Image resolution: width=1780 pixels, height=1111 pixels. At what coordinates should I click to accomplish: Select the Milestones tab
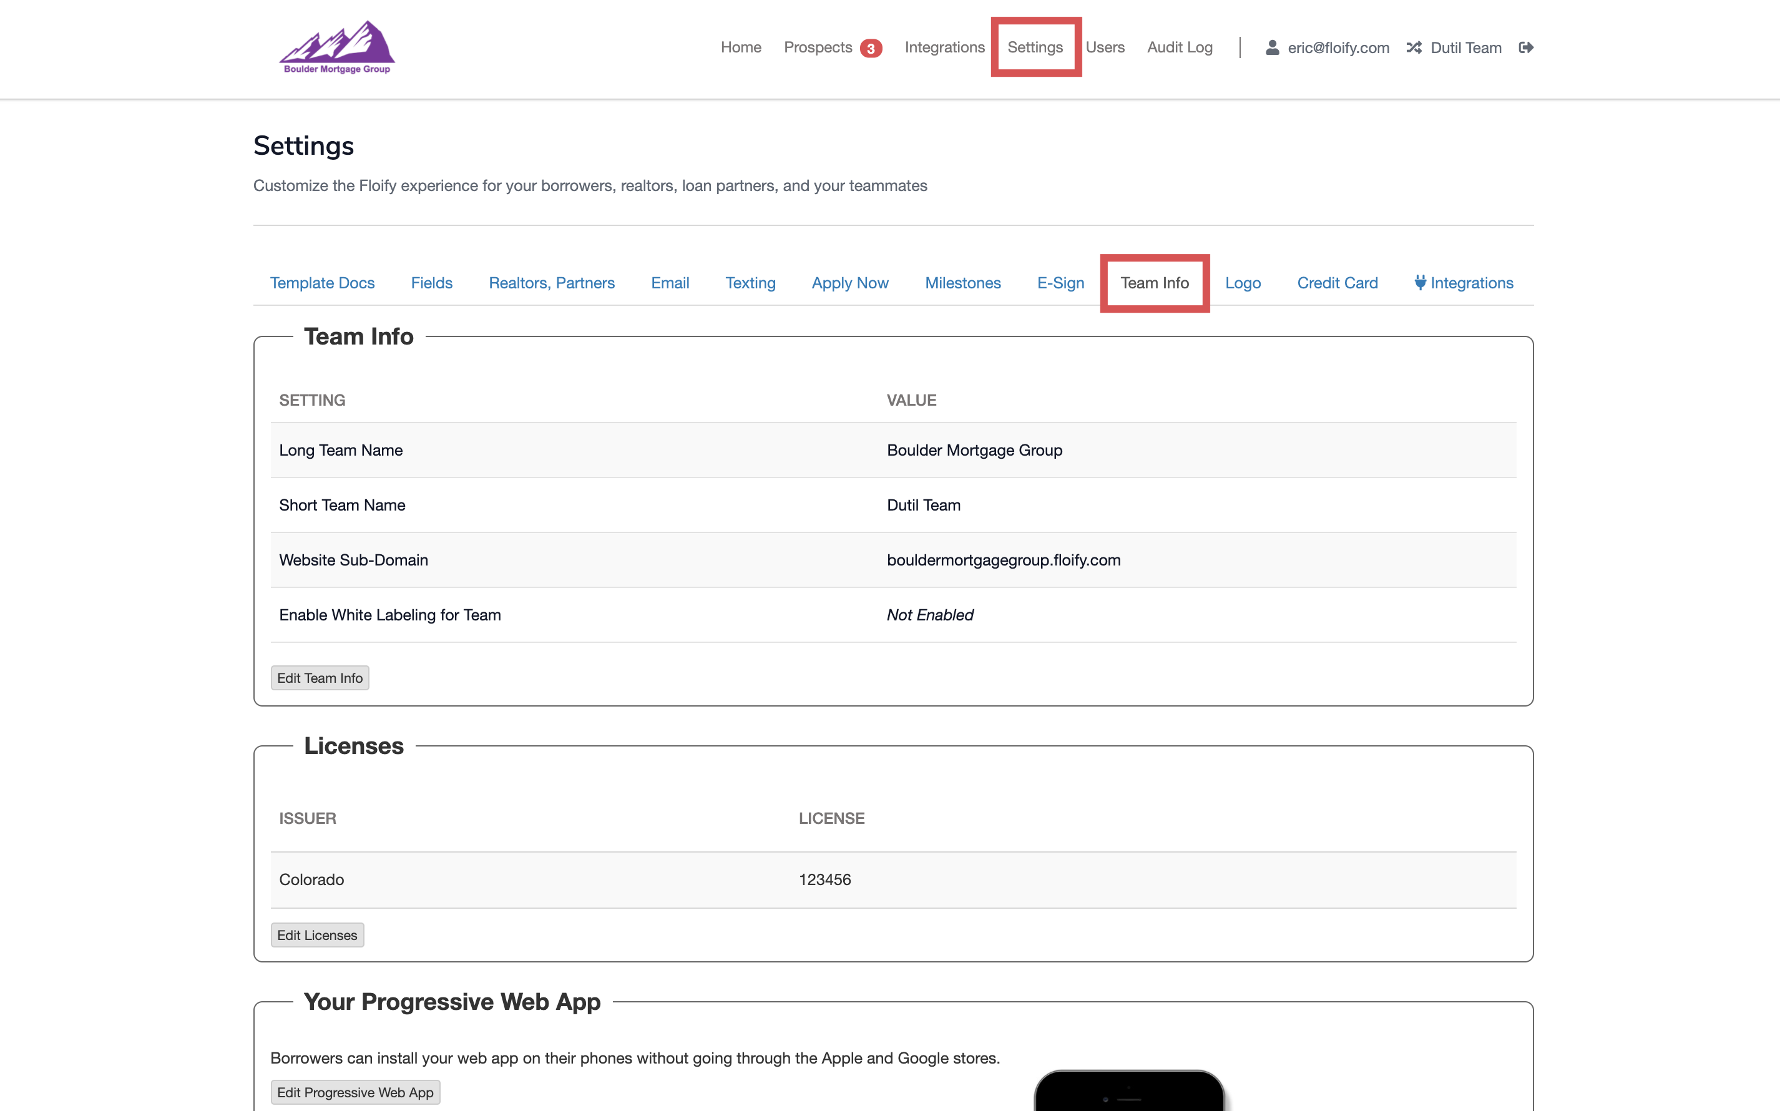(x=962, y=283)
